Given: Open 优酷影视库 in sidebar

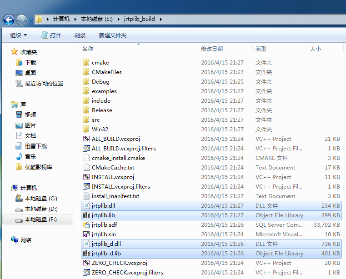Looking at the screenshot, I should 34,167.
